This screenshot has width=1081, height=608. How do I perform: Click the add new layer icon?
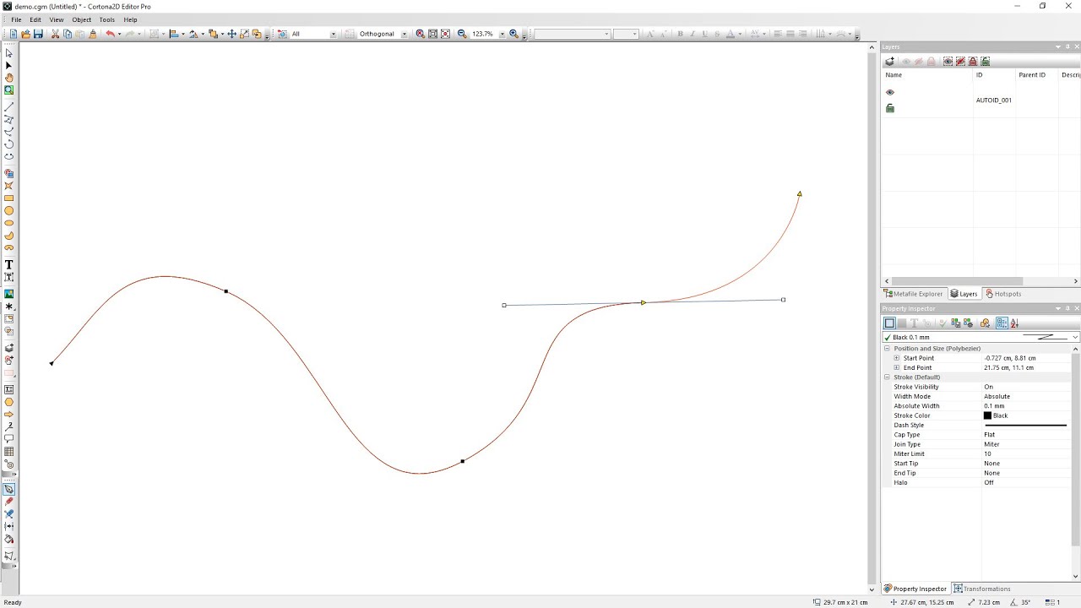[x=889, y=62]
